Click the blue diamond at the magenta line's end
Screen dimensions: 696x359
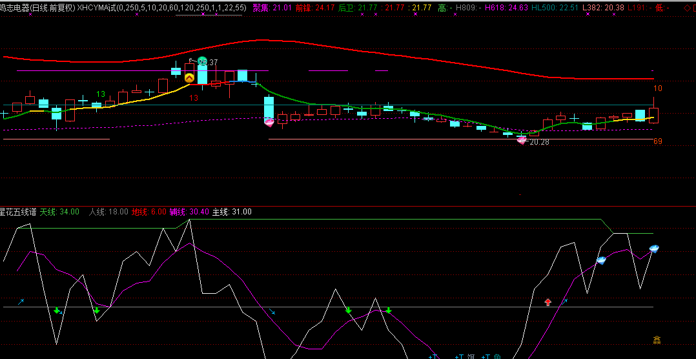[654, 249]
